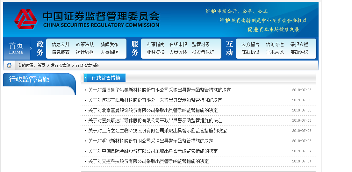Open 投资者保护 link
This screenshot has width=352, height=172.
pyautogui.click(x=203, y=52)
